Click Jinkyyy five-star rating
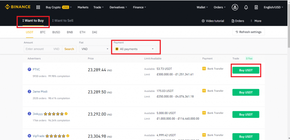 (x=54, y=114)
